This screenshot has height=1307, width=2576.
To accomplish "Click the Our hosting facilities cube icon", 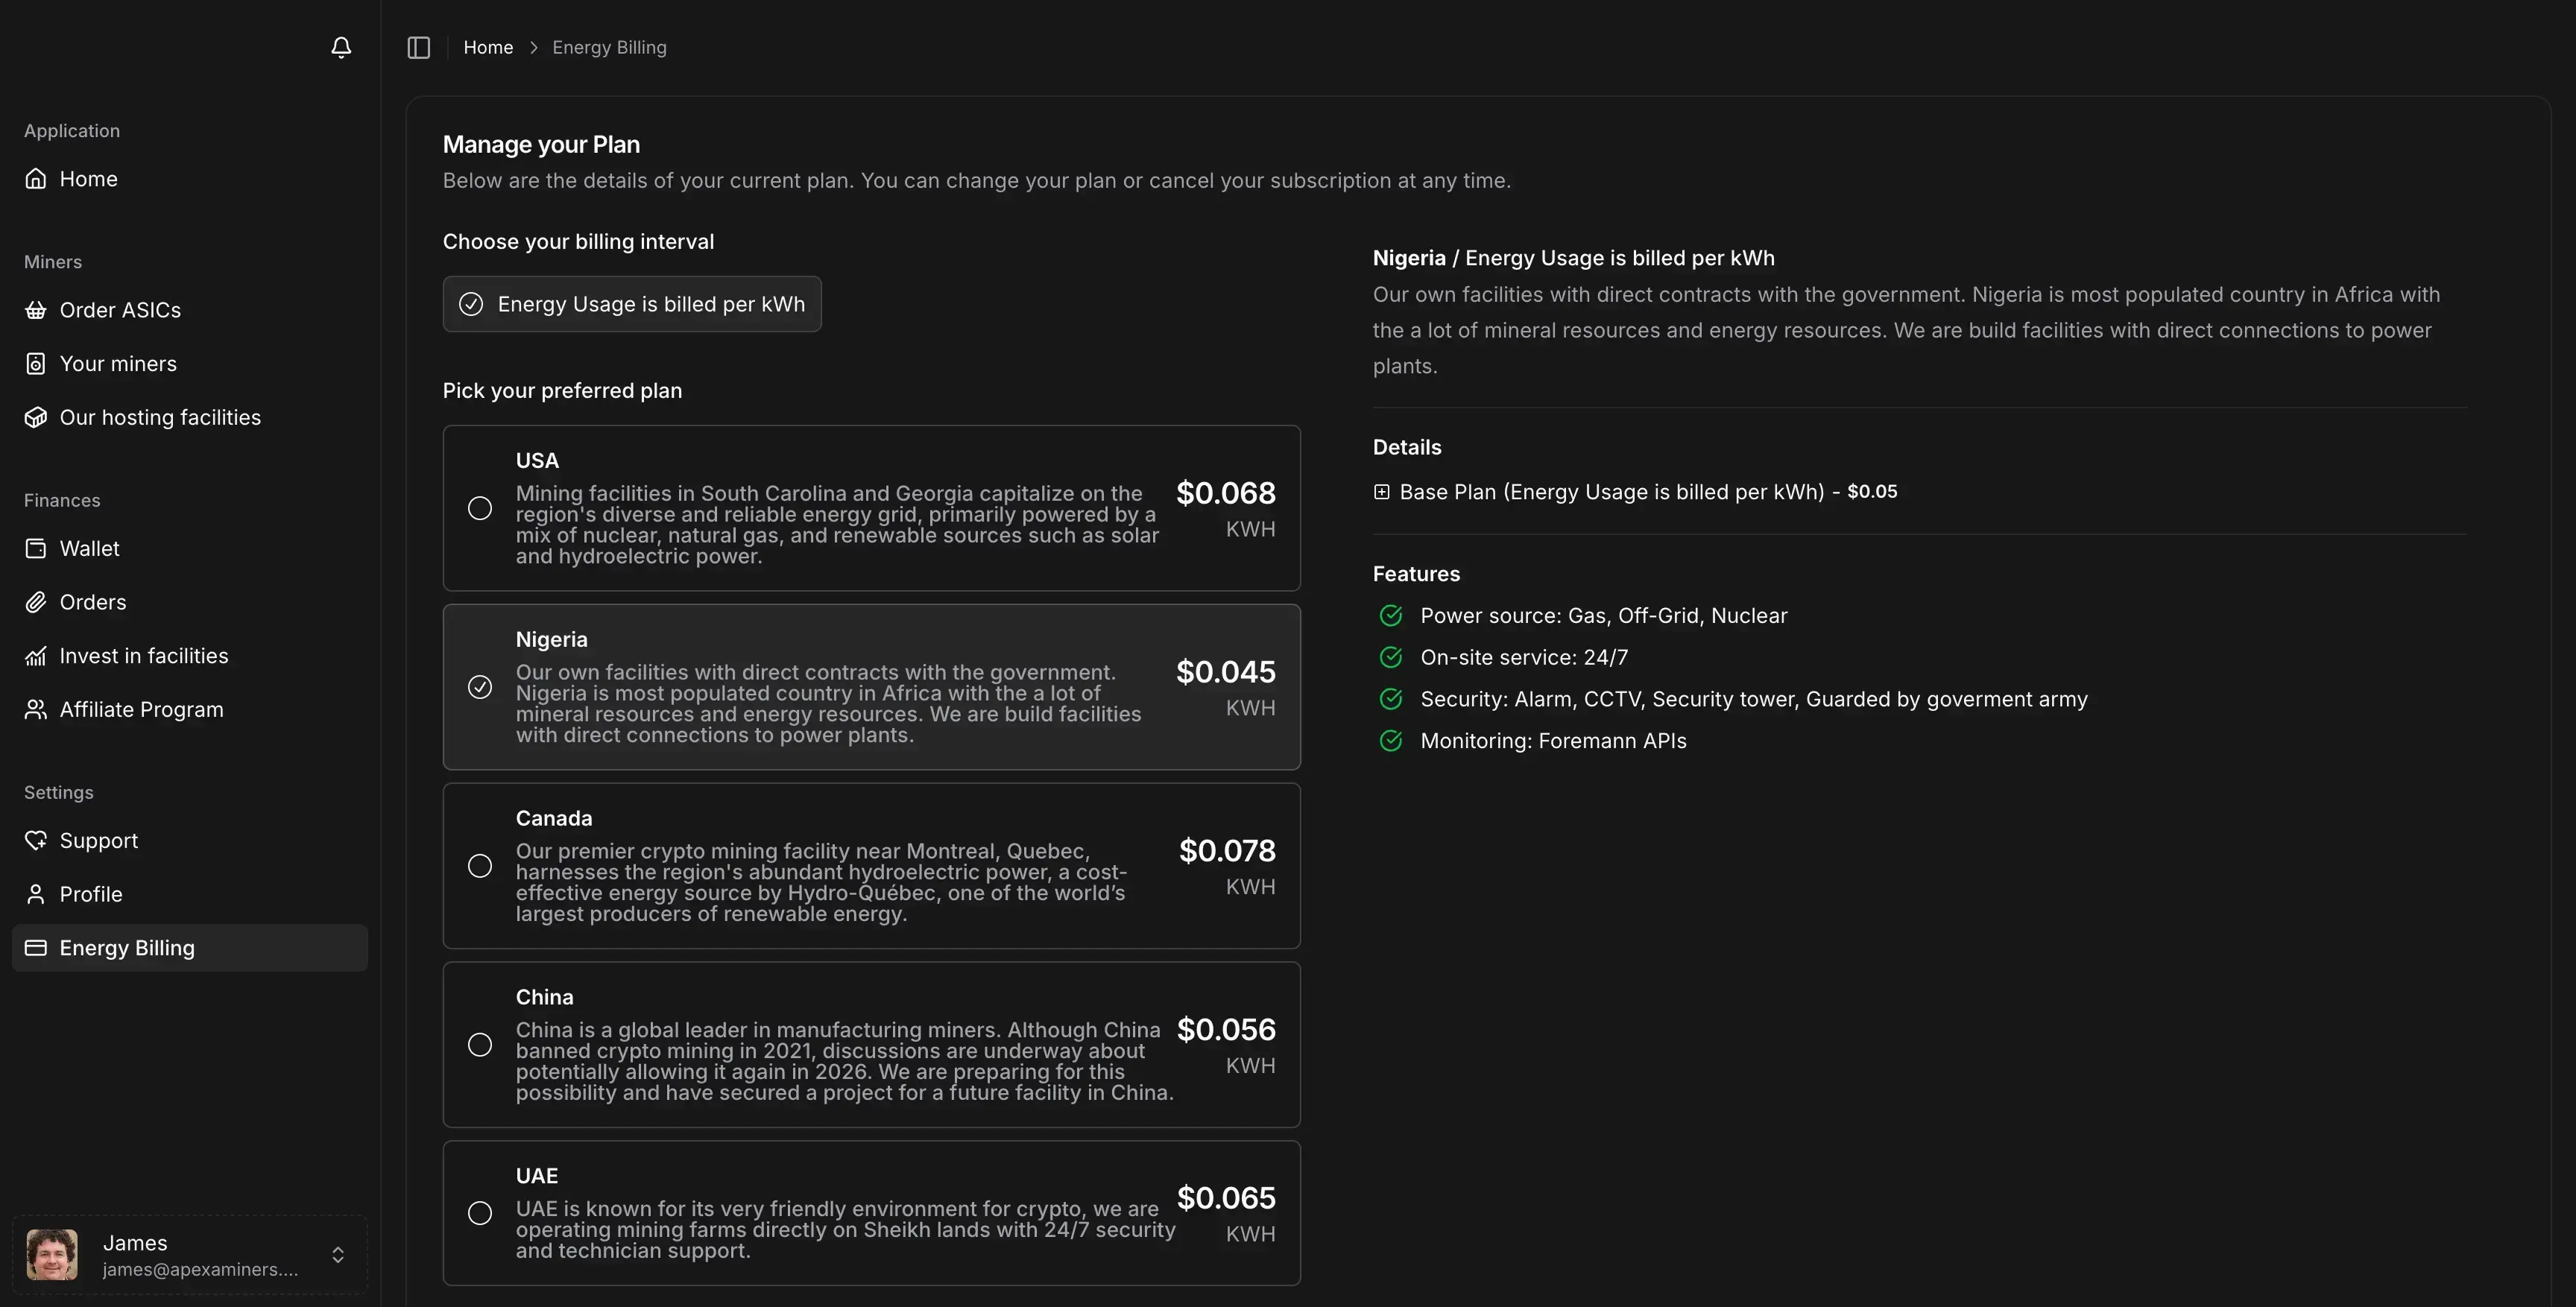I will (x=36, y=417).
